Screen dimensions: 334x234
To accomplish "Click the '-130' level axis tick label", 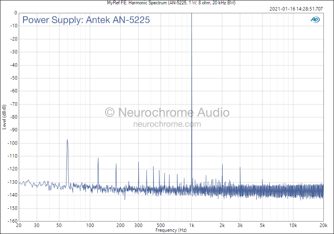I will click(x=13, y=182).
